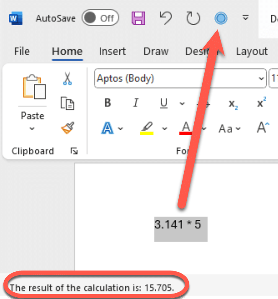Click the font size box

click(273, 78)
